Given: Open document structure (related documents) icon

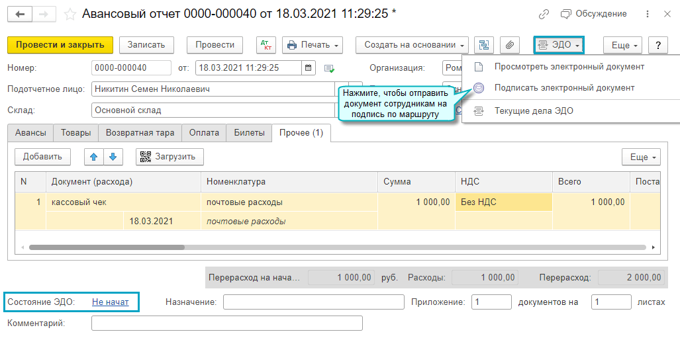Looking at the screenshot, I should (484, 44).
